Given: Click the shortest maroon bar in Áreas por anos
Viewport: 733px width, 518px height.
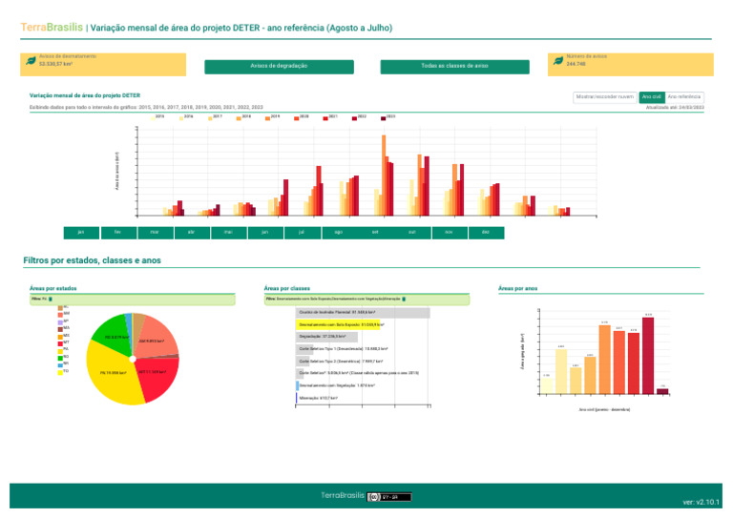Looking at the screenshot, I should tap(662, 391).
